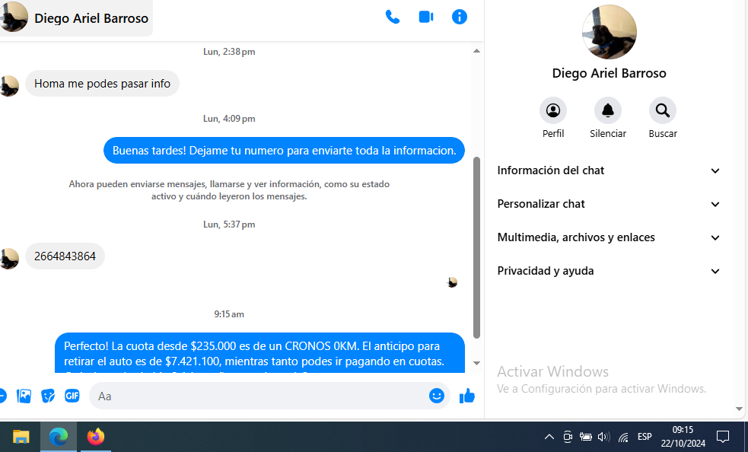
Task: Click the Aa message input field
Action: coord(259,396)
